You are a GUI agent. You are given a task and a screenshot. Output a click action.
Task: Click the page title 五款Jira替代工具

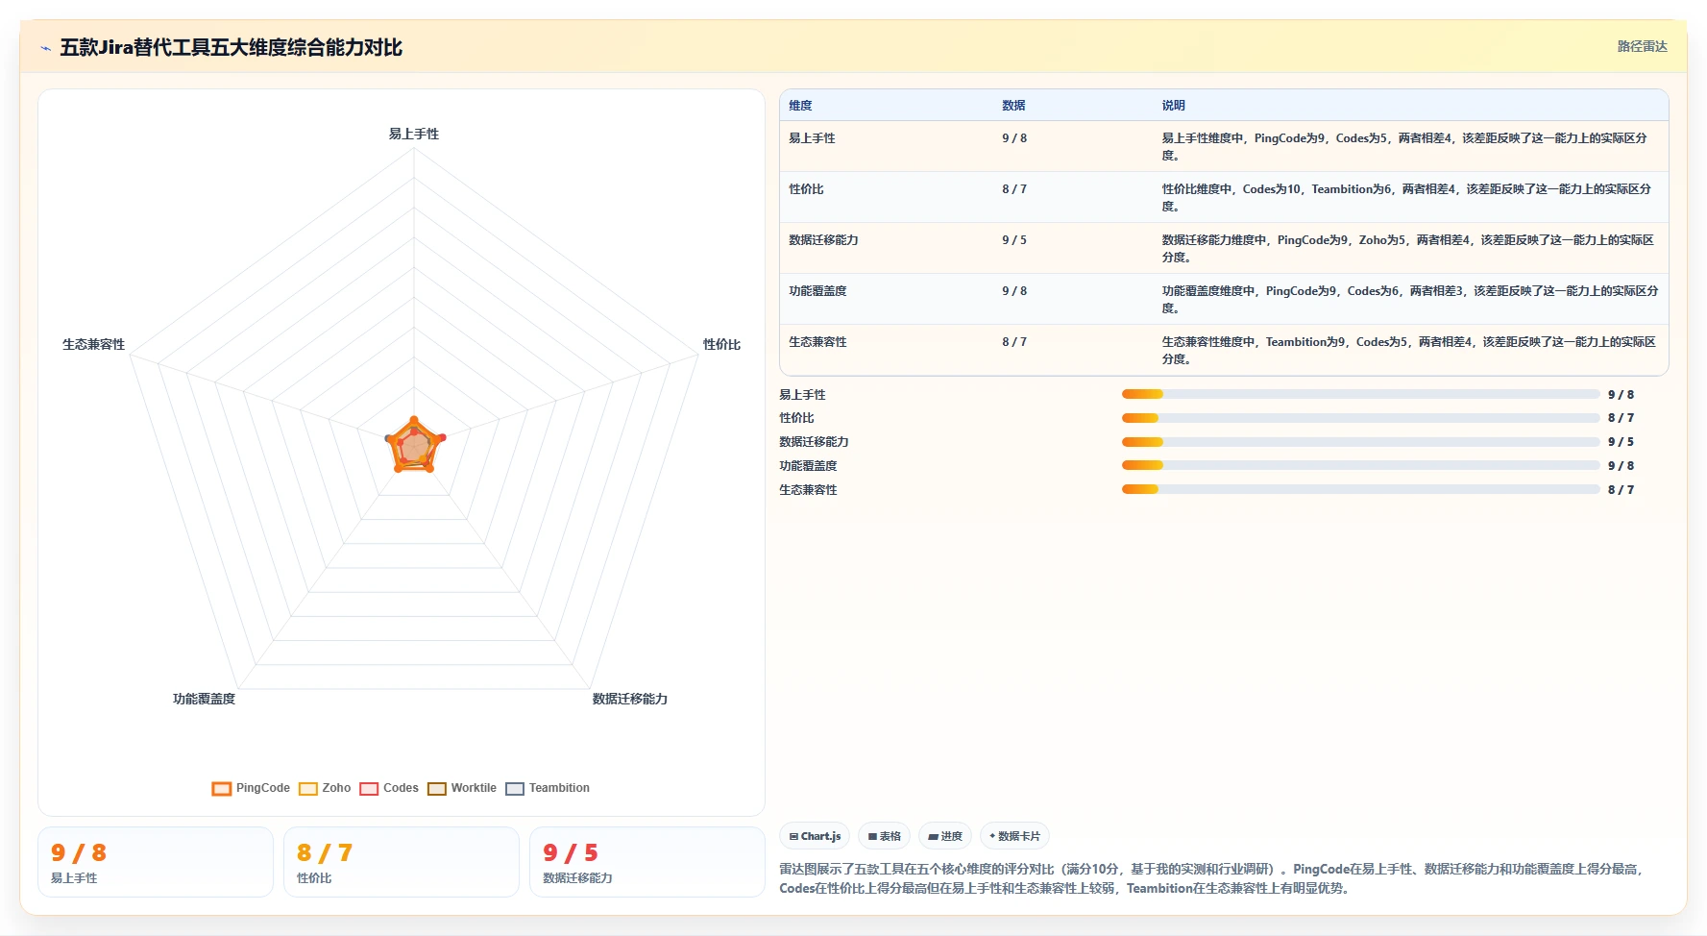tap(231, 47)
